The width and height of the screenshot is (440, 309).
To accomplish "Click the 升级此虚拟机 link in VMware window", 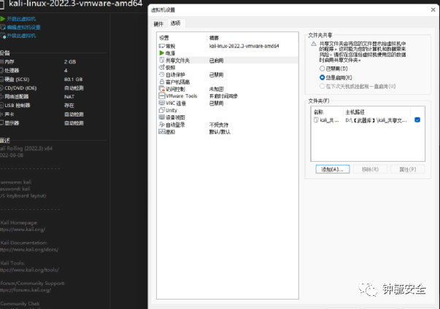I will [x=21, y=36].
